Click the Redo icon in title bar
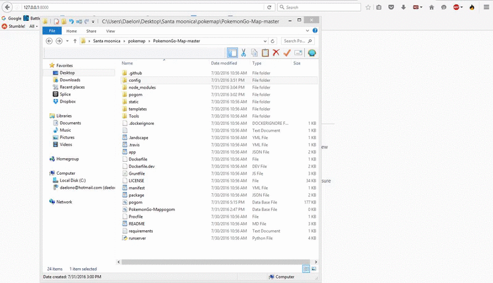 click(x=86, y=22)
